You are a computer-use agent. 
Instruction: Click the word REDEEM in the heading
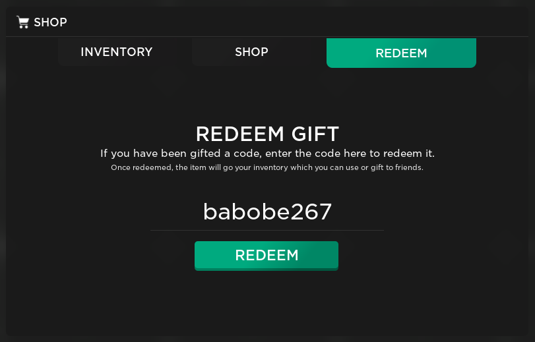pyautogui.click(x=240, y=134)
